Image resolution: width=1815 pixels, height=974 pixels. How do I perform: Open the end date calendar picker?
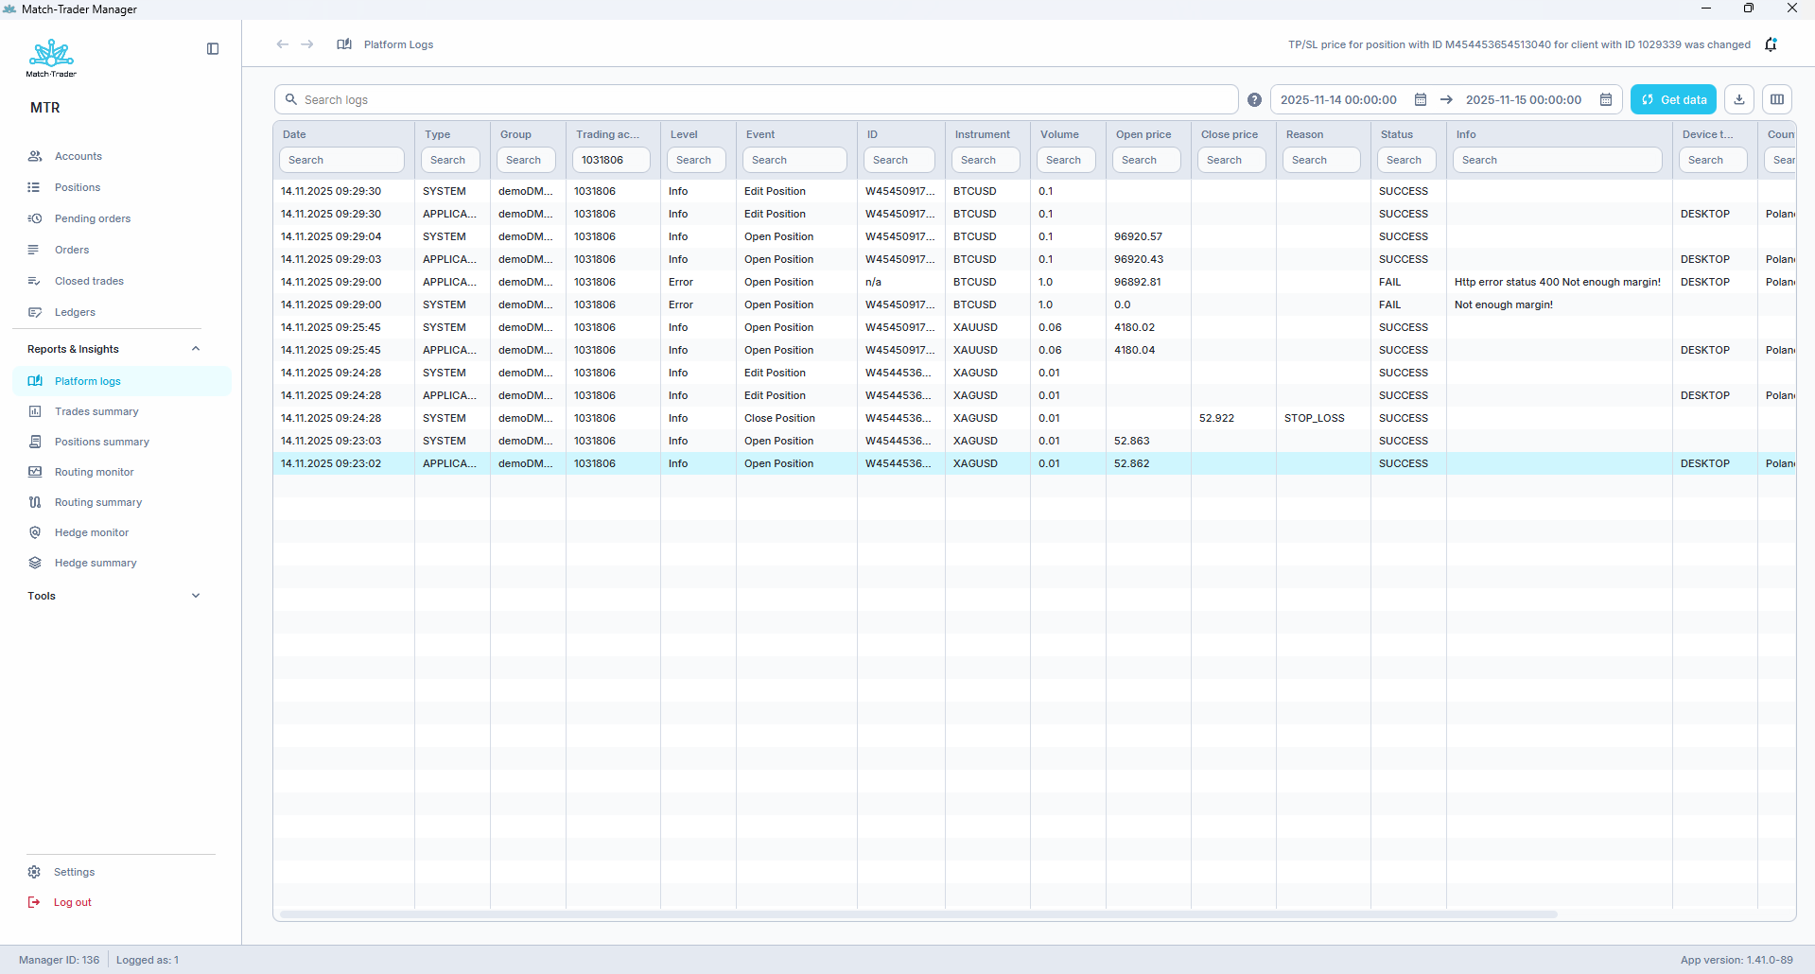[x=1605, y=100]
